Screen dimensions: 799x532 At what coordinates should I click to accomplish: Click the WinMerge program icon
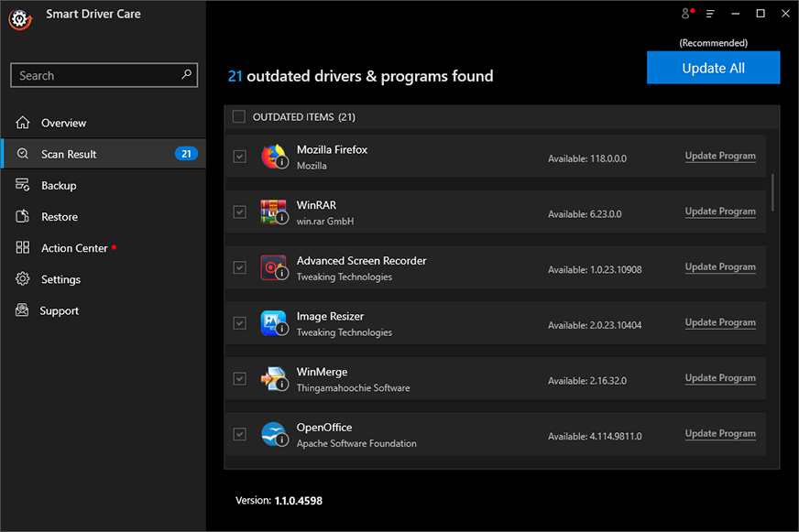point(273,378)
